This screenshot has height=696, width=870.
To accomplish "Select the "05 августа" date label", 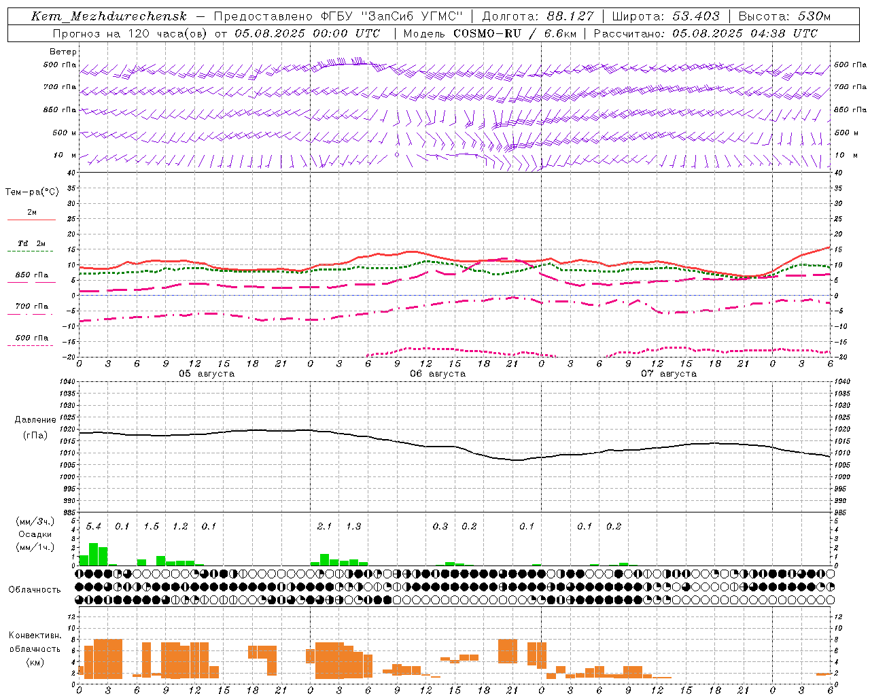I will [207, 374].
